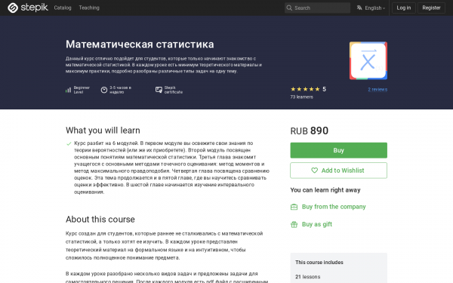Click the 21 lessons text
The image size is (453, 283).
click(x=308, y=277)
